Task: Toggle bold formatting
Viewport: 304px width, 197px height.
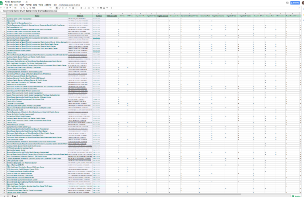Action: [x=57, y=8]
